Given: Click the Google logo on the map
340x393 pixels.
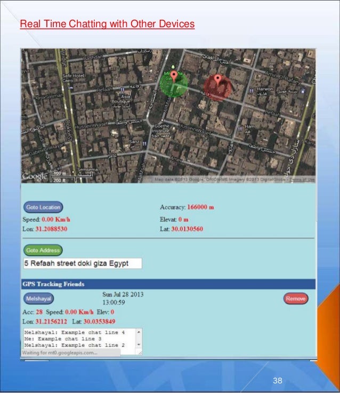Looking at the screenshot, I should point(35,177).
